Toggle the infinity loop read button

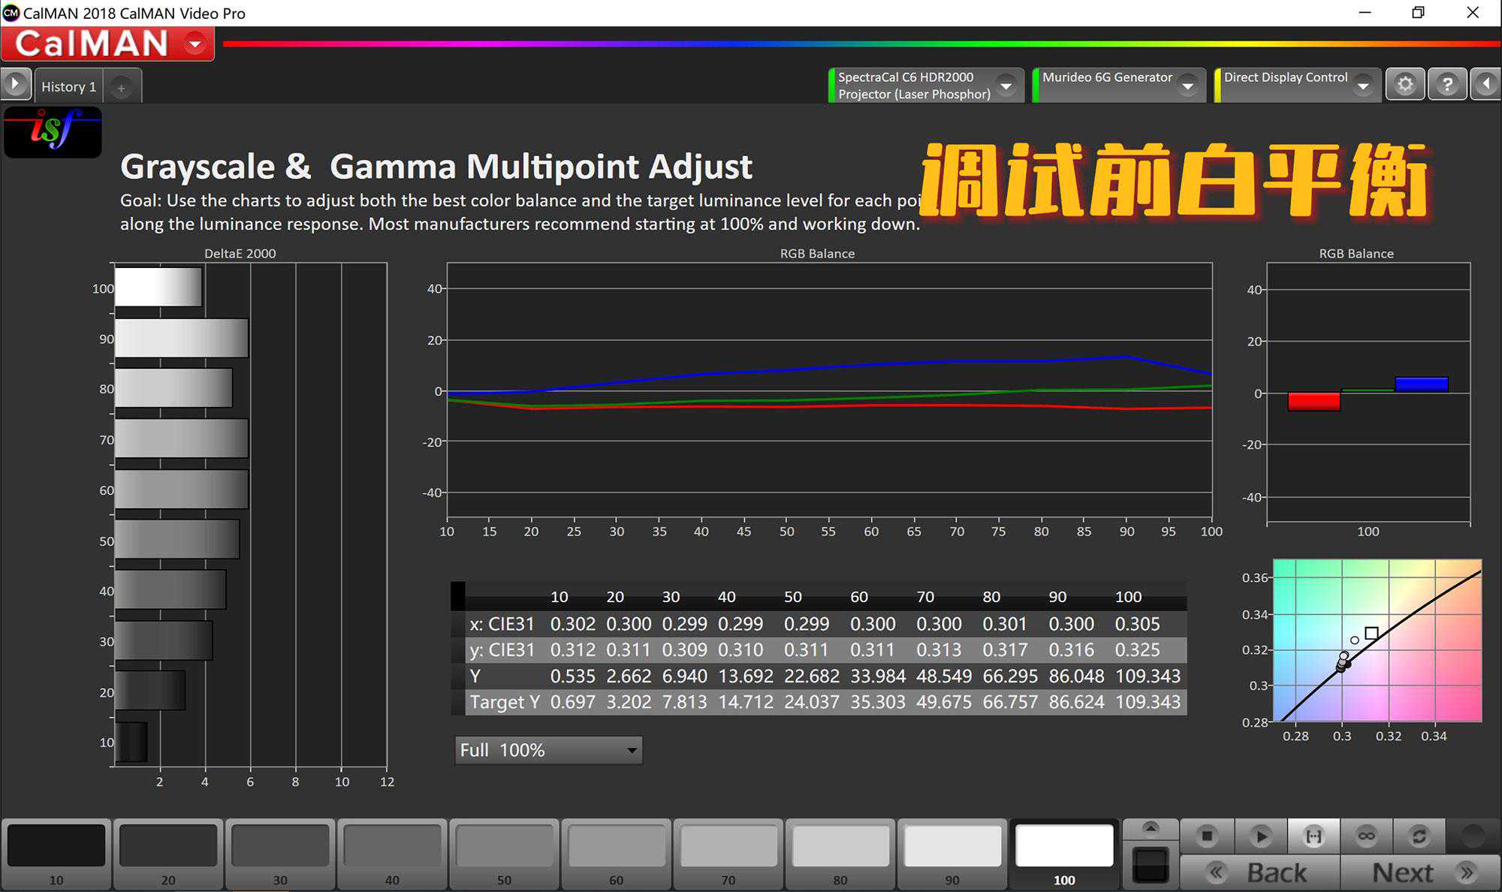tap(1366, 836)
